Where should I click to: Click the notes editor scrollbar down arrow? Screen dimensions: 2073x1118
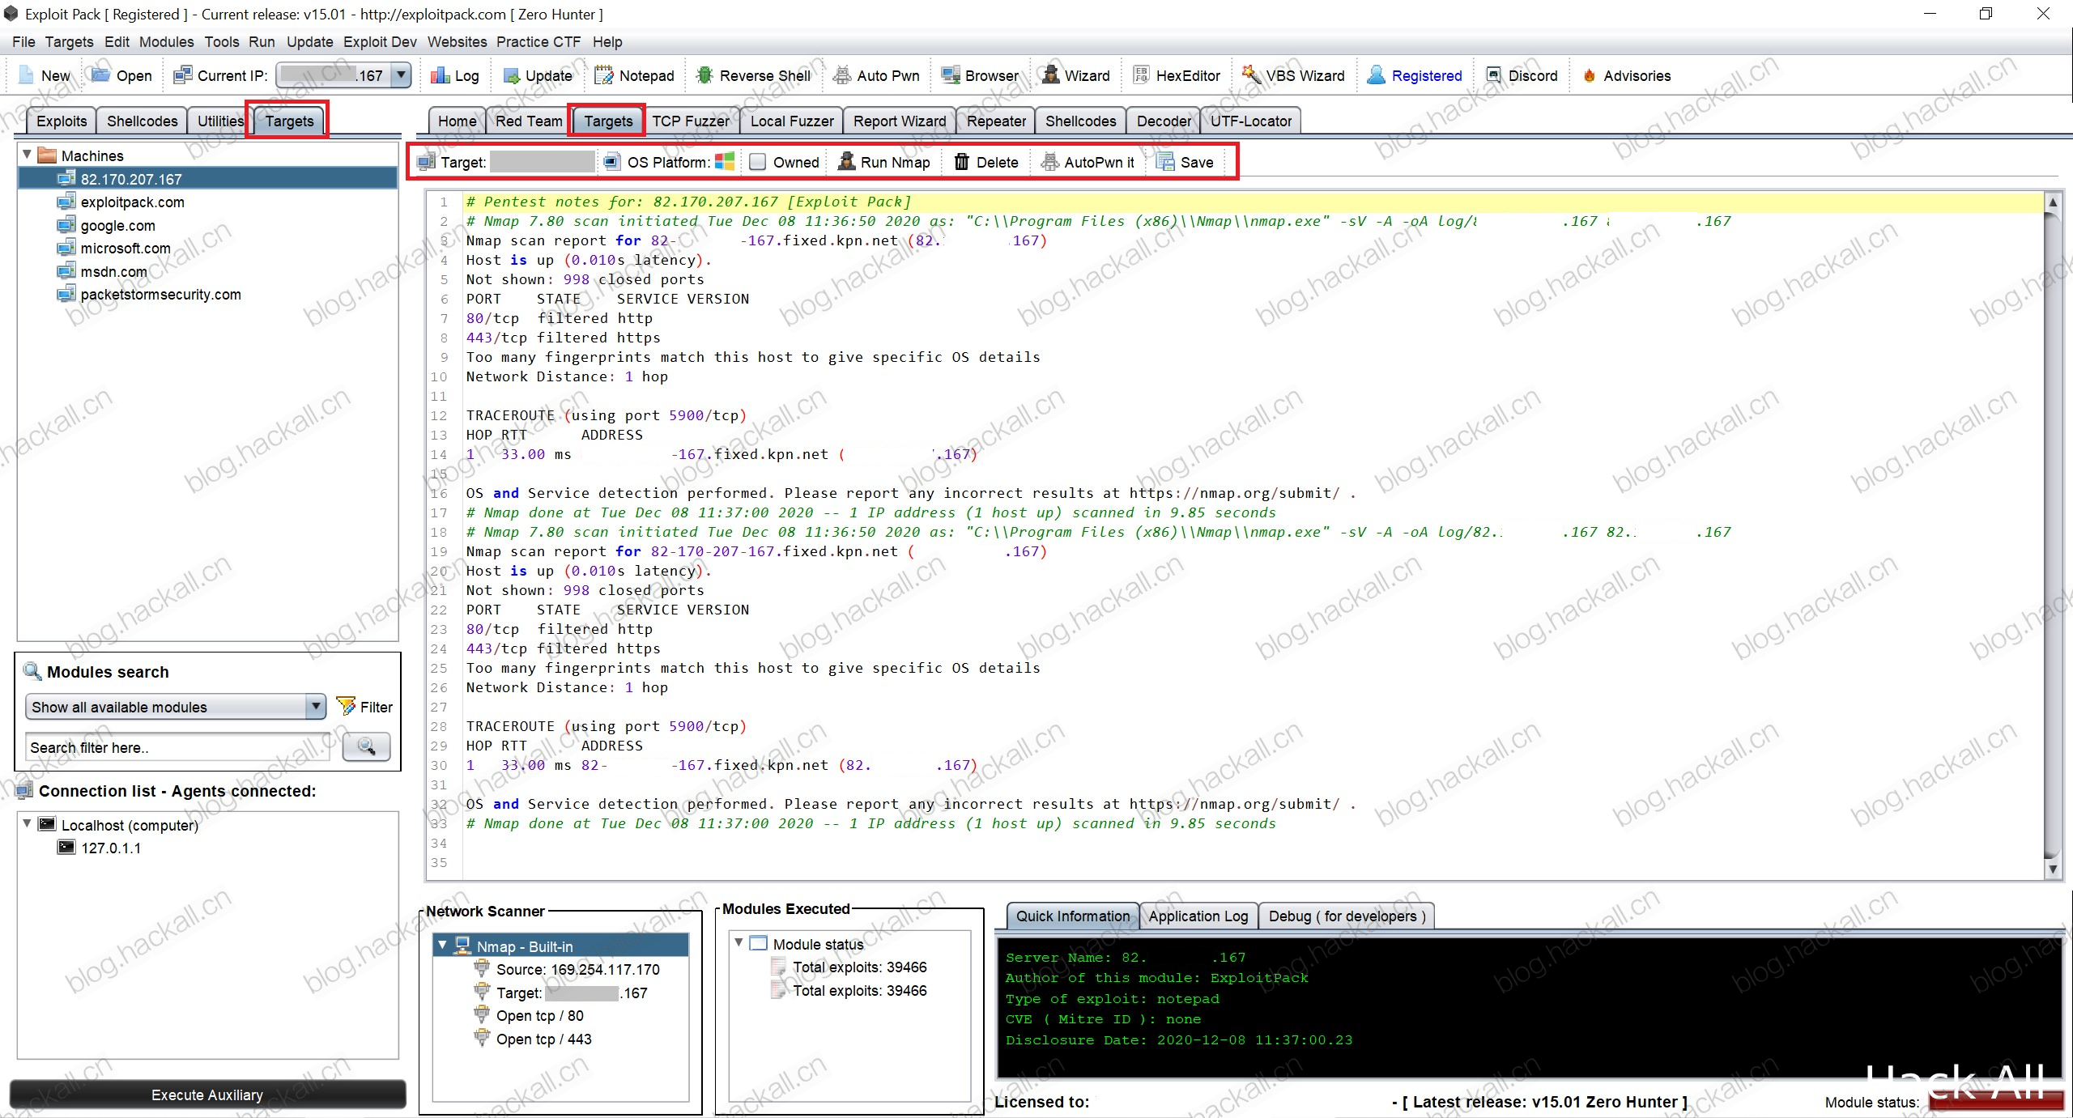coord(2052,869)
